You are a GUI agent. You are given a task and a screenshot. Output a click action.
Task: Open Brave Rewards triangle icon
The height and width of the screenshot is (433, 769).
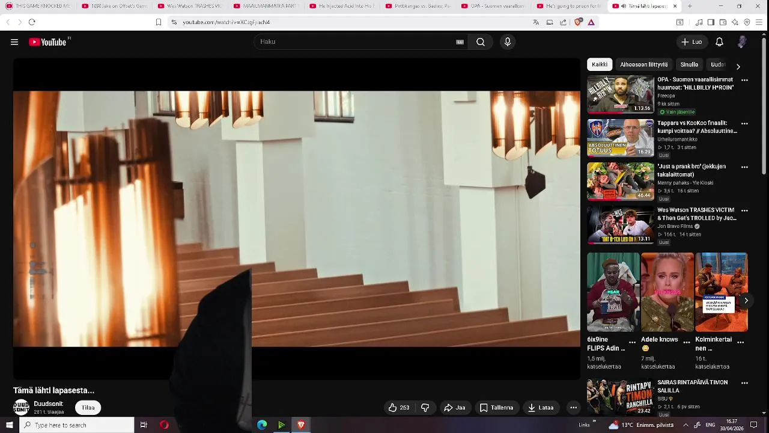click(x=591, y=22)
